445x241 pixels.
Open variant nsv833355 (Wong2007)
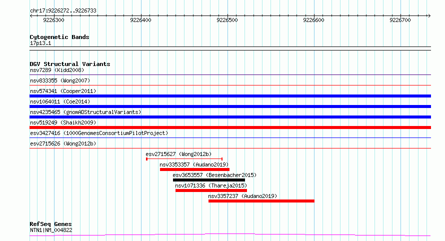(60, 80)
